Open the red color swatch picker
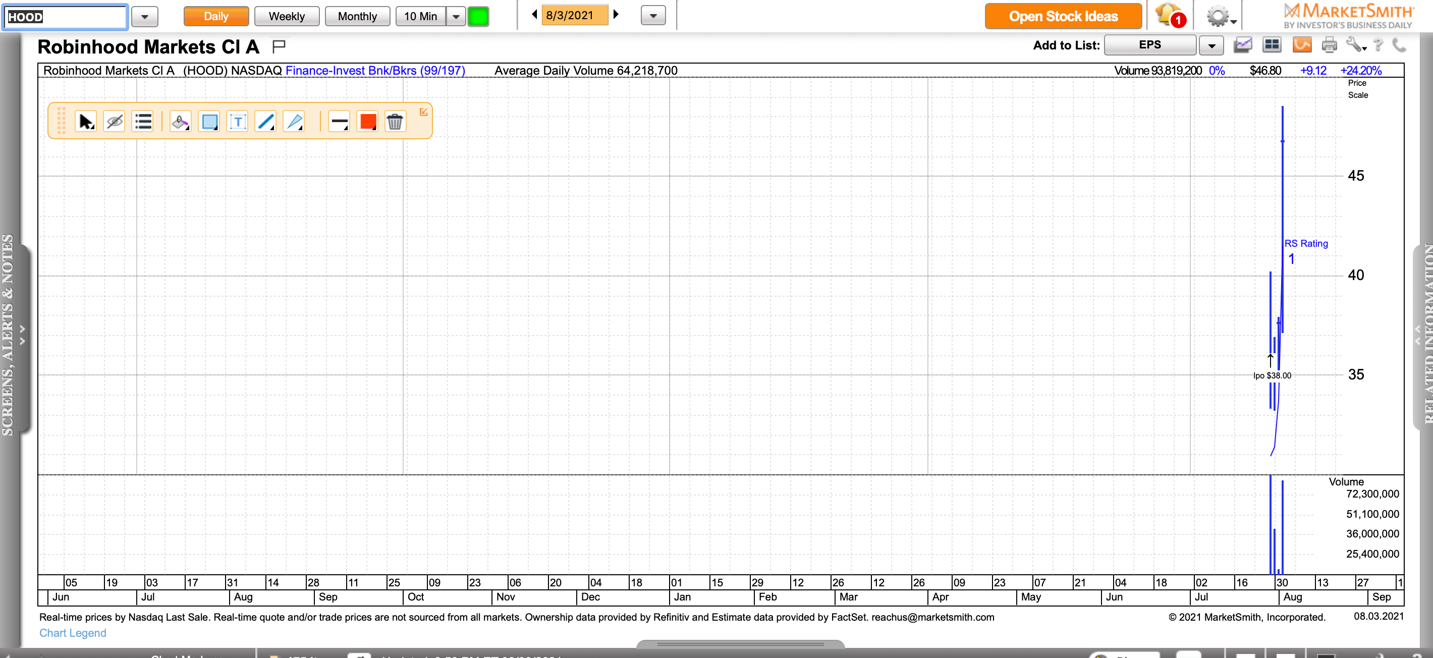1433x658 pixels. coord(368,121)
